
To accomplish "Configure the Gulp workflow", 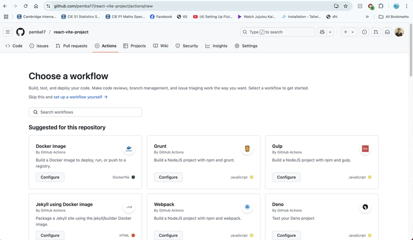I will click(286, 177).
